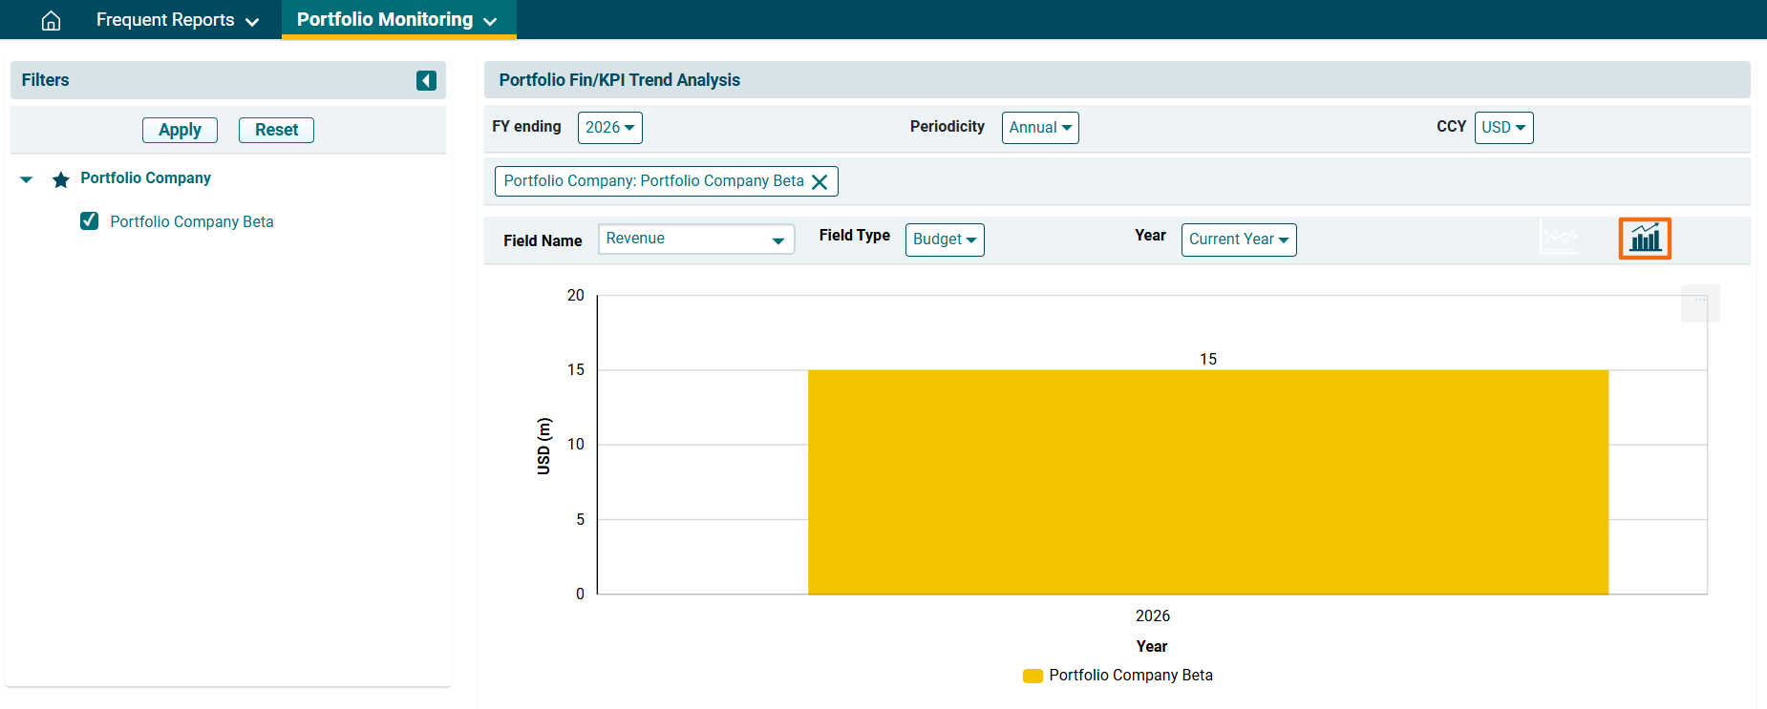Uncheck Portfolio Company Beta checkbox

[x=90, y=221]
